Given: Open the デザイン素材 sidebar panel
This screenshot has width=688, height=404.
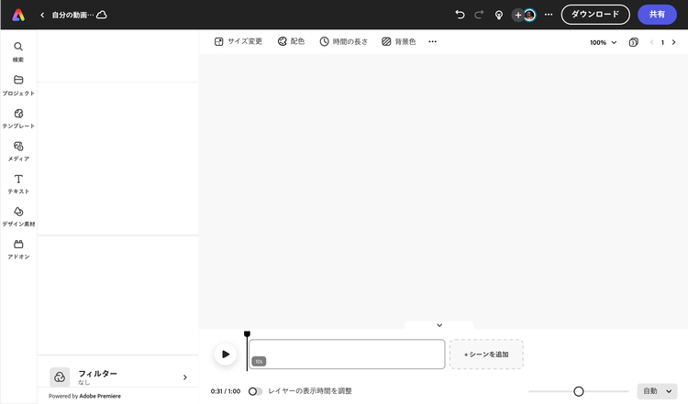Looking at the screenshot, I should pyautogui.click(x=18, y=216).
